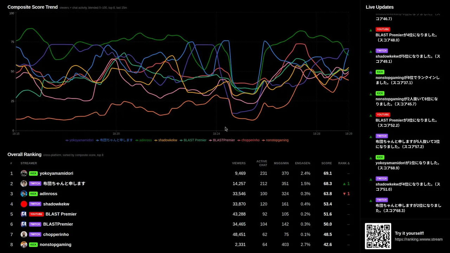
Task: Click the KICK badge beside adinross
Action: click(x=33, y=194)
